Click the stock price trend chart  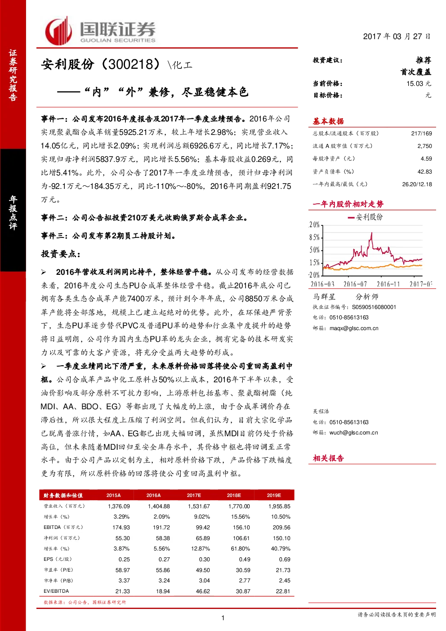point(370,250)
